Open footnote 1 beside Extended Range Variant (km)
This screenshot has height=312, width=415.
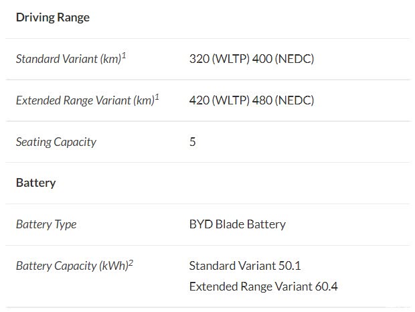tap(157, 97)
